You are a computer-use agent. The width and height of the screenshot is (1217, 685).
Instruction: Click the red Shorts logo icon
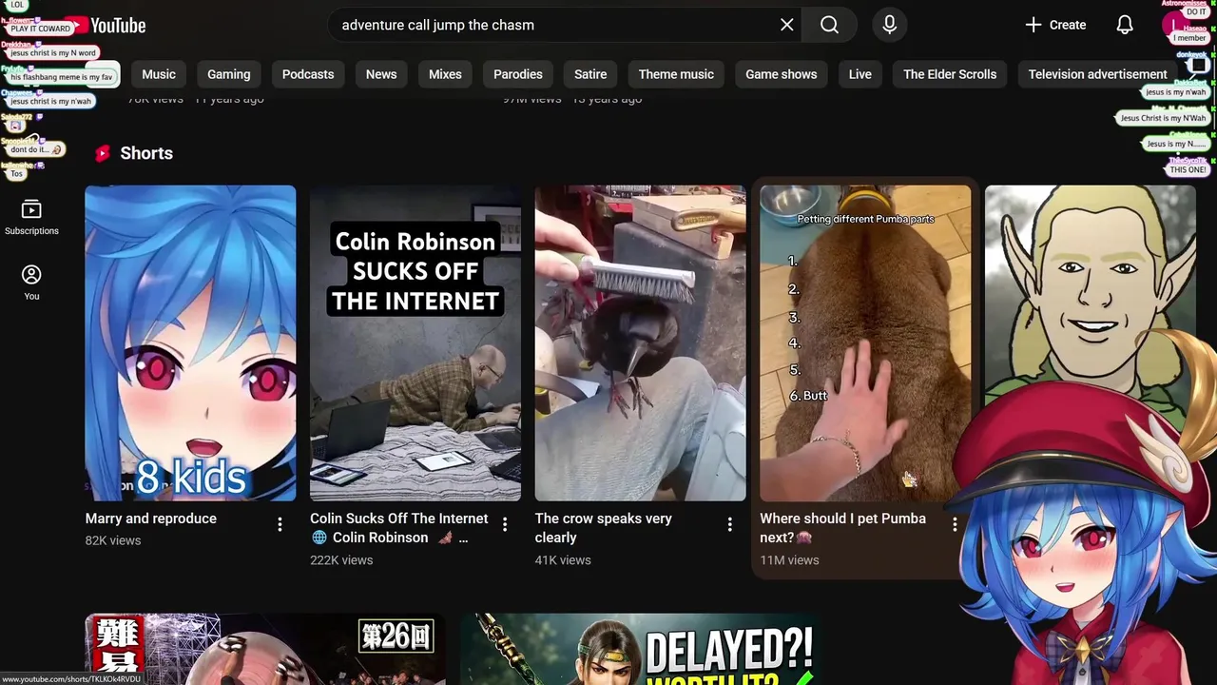[x=103, y=153]
